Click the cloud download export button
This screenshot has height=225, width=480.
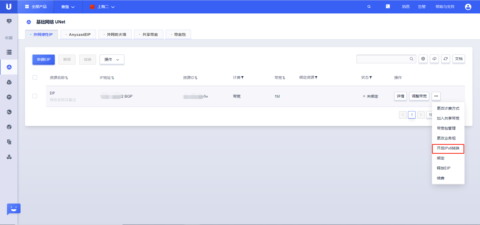[434, 59]
